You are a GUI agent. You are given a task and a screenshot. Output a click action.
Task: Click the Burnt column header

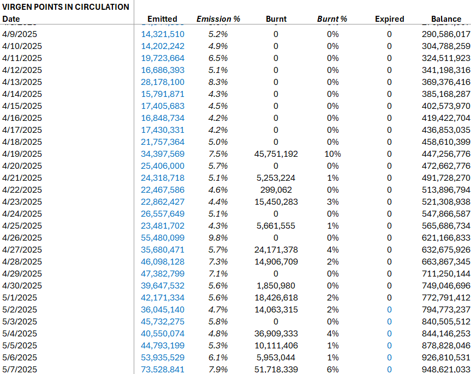coord(276,19)
